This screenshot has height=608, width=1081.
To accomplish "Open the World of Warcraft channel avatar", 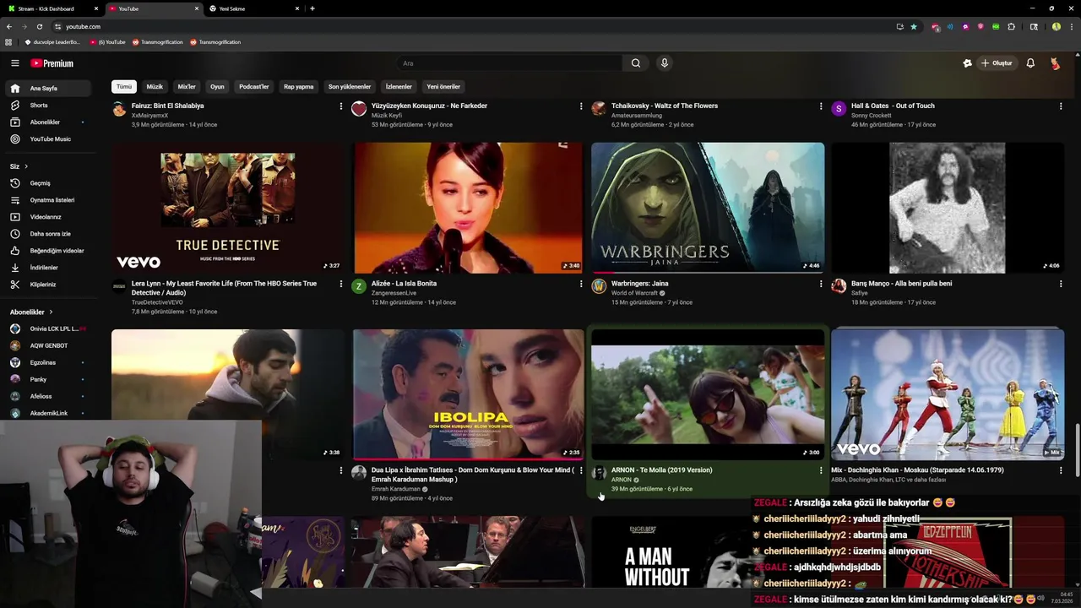I will point(599,286).
